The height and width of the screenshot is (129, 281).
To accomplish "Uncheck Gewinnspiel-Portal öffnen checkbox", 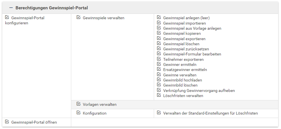I will tap(7, 122).
